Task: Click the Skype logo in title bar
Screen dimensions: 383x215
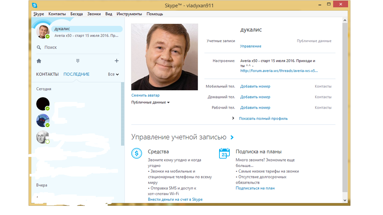Action: [x=35, y=5]
